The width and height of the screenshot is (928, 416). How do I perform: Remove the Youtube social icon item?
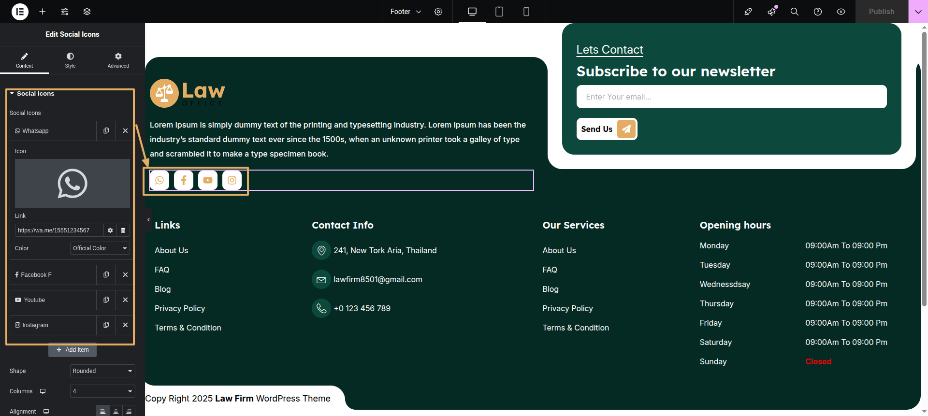pyautogui.click(x=125, y=300)
